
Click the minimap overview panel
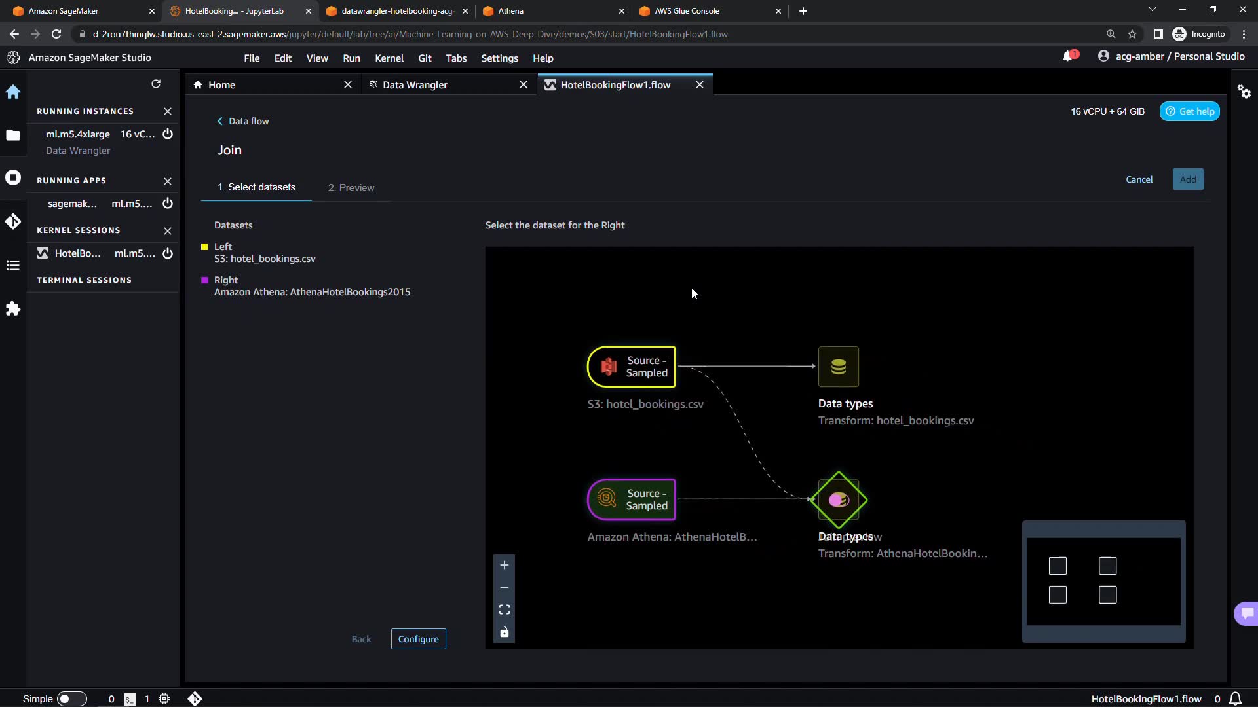coord(1103,581)
